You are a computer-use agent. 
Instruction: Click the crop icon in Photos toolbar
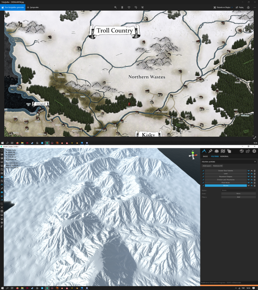point(142,7)
